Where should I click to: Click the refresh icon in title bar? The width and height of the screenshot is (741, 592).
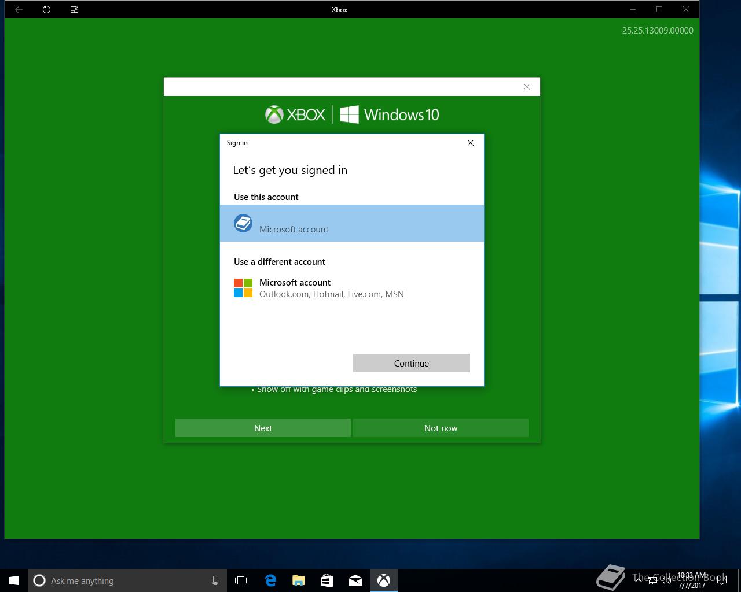click(46, 9)
